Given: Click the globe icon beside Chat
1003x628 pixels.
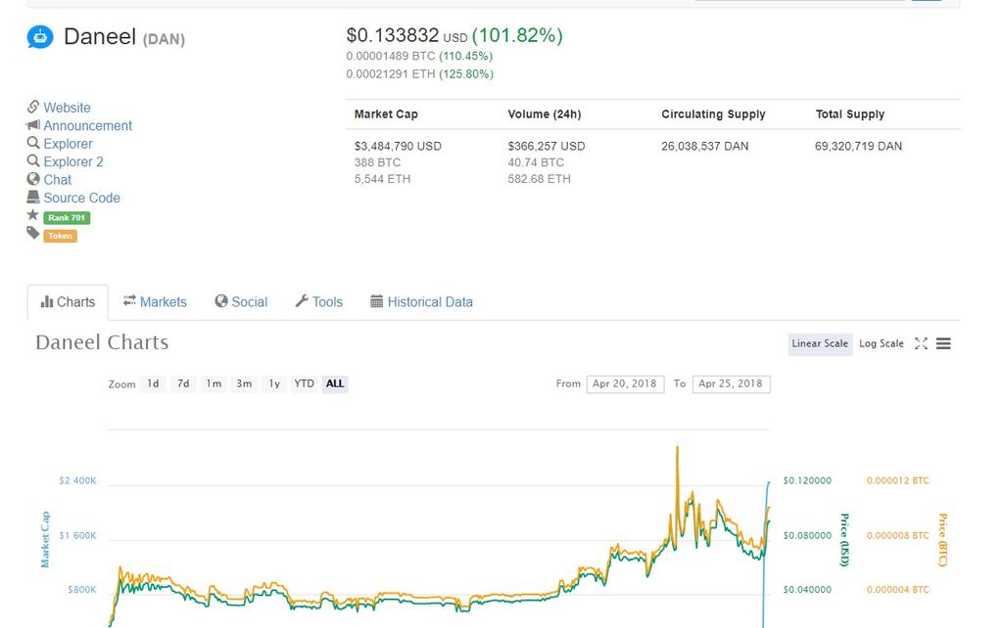Looking at the screenshot, I should pyautogui.click(x=33, y=179).
